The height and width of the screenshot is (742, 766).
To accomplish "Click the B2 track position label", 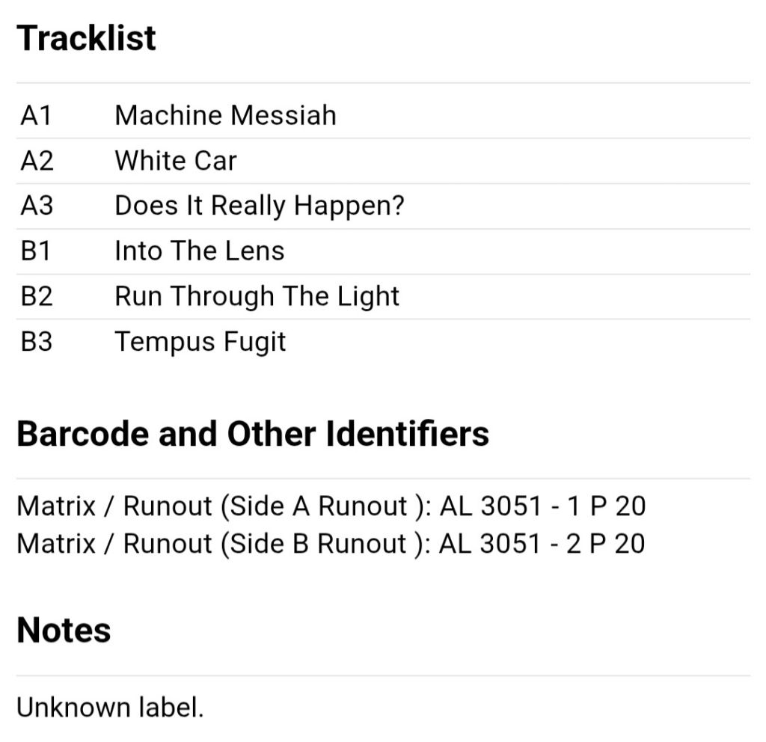I will coord(37,296).
